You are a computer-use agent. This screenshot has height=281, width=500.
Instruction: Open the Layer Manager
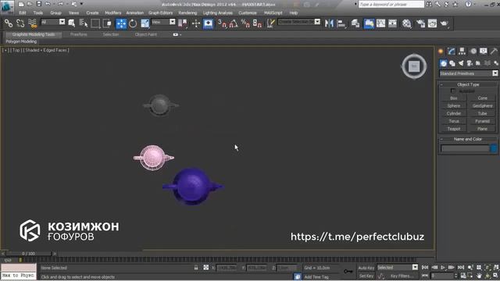click(355, 23)
